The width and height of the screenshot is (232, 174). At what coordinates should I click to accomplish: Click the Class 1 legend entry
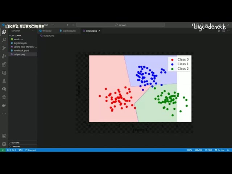(180, 64)
